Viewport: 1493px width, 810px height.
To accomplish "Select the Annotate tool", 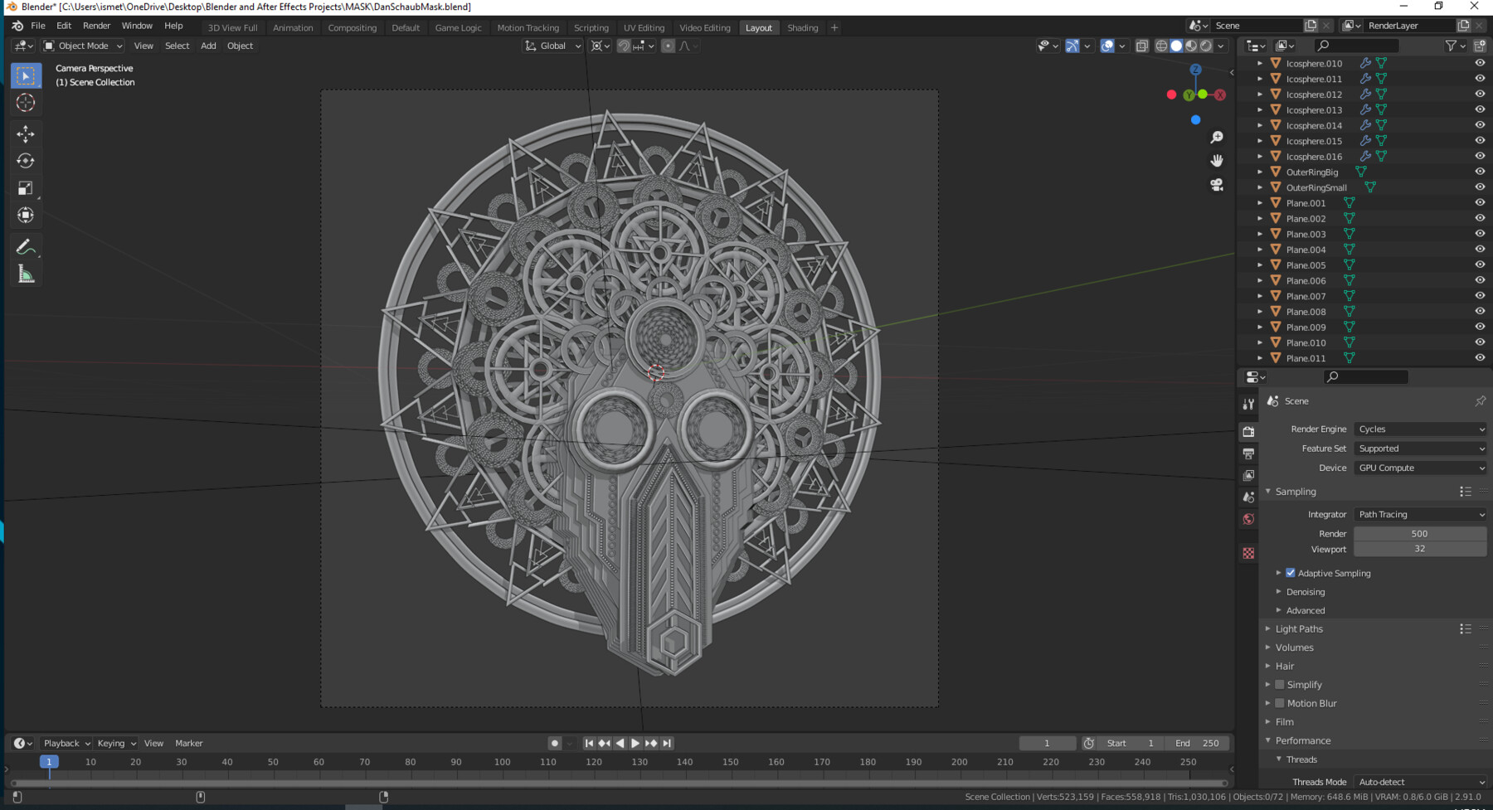I will (26, 245).
